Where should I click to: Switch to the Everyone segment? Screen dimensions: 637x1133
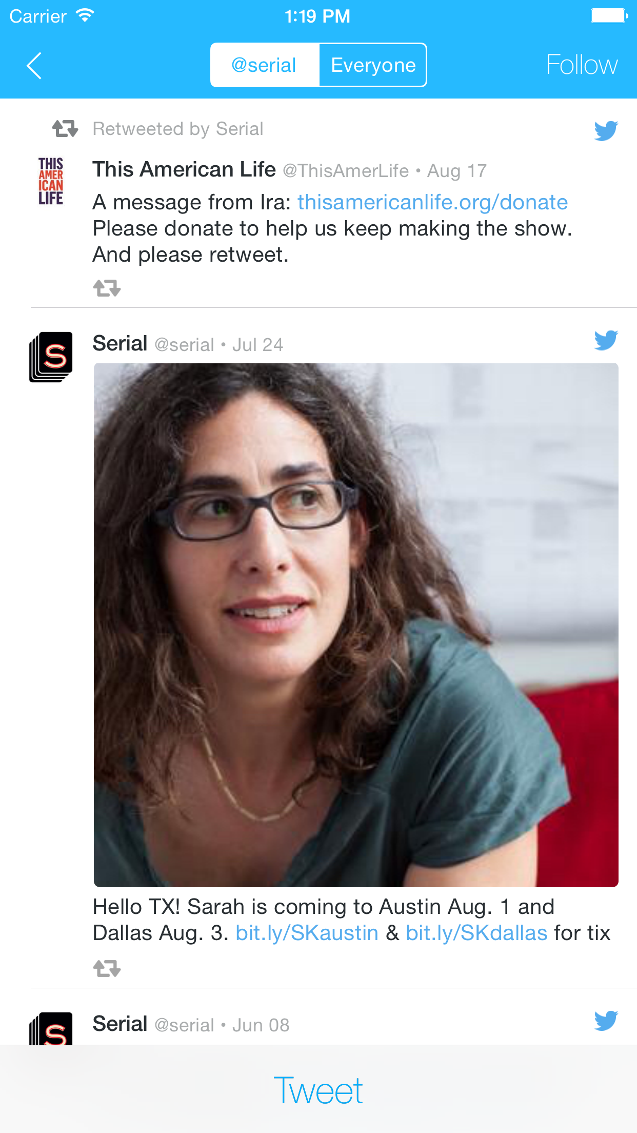coord(373,65)
